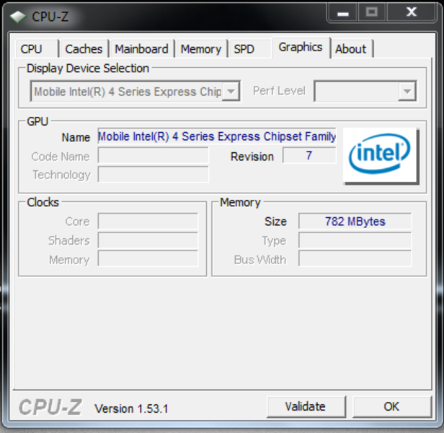Click the Validate button
The width and height of the screenshot is (444, 433).
pyautogui.click(x=306, y=406)
